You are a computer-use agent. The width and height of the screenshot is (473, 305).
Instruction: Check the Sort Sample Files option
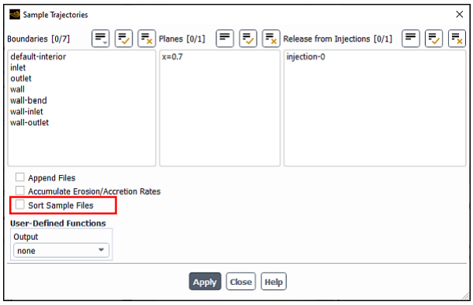[x=20, y=204]
